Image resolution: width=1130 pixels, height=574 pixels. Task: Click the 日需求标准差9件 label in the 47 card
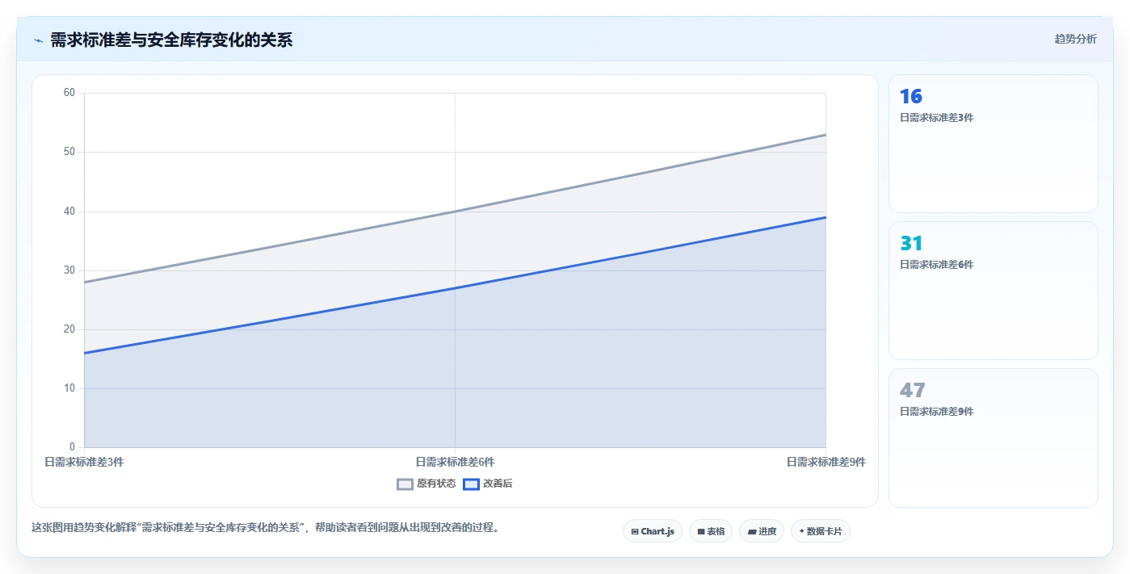(937, 412)
